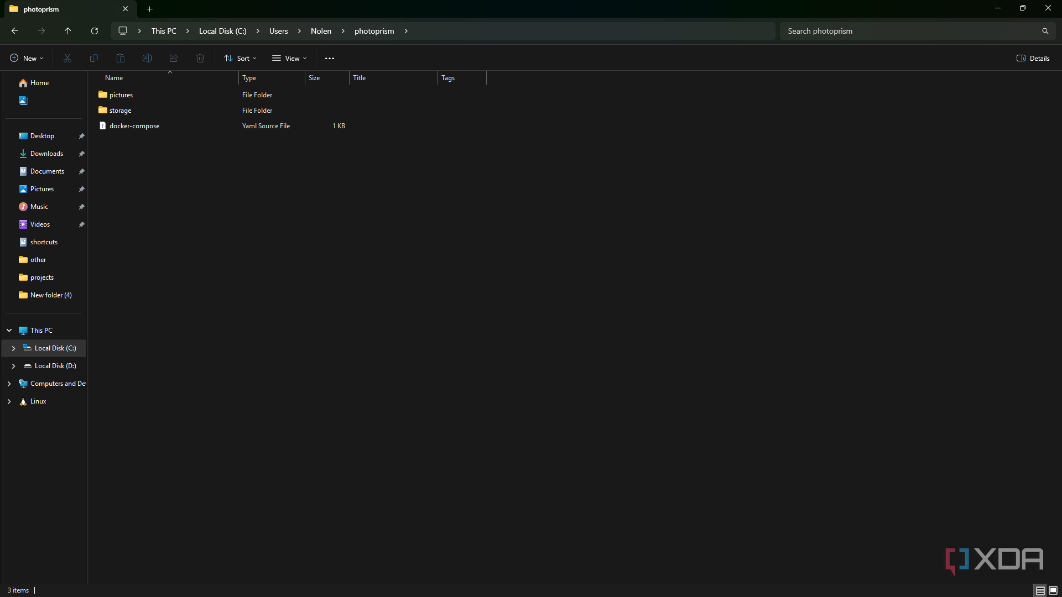Click the PC monitor icon in address bar

coord(123,31)
